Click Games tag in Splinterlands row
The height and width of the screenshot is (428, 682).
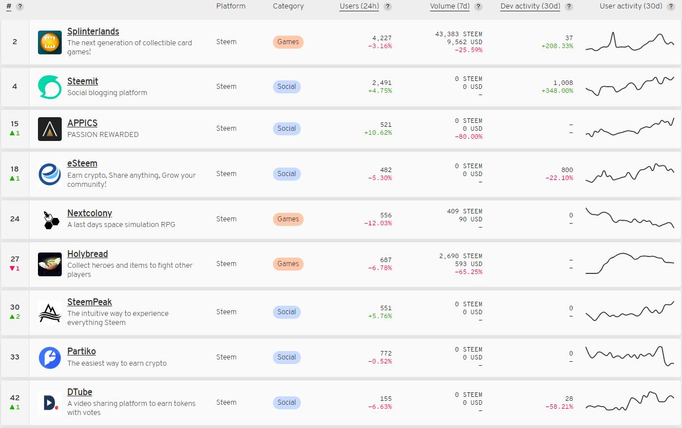pyautogui.click(x=288, y=42)
